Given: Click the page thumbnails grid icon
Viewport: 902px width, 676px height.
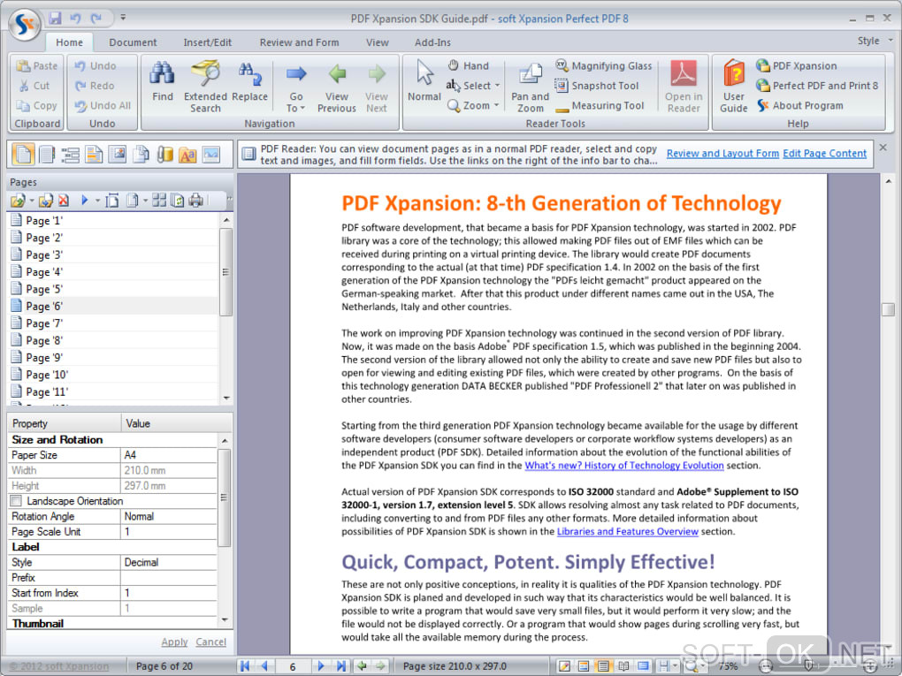Looking at the screenshot, I should [159, 200].
